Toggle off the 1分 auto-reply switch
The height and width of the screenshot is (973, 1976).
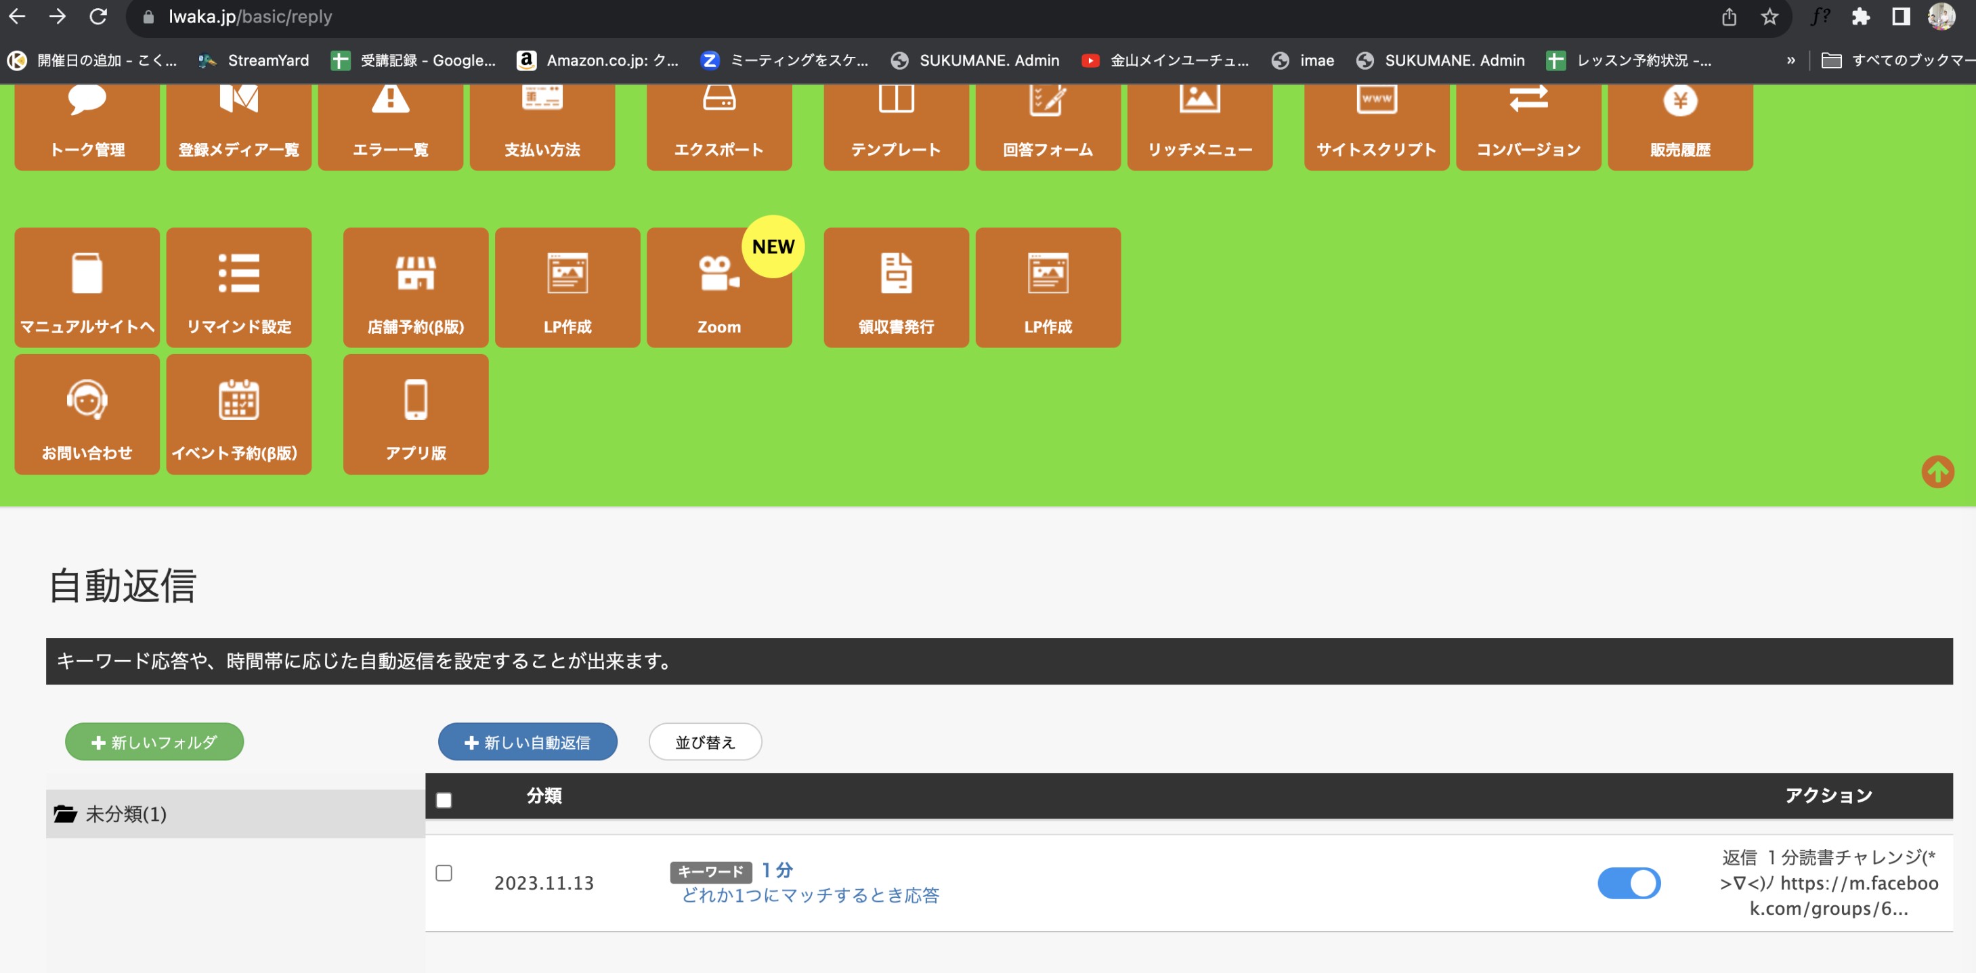(1629, 882)
